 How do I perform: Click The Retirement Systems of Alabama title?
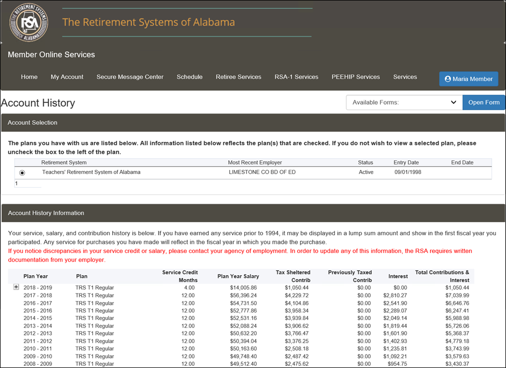[x=148, y=22]
